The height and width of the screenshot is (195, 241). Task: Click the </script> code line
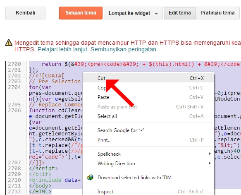coord(43,169)
